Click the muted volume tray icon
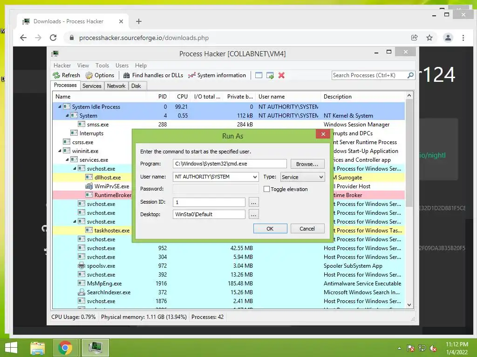This screenshot has height=357, width=477. pos(433,348)
